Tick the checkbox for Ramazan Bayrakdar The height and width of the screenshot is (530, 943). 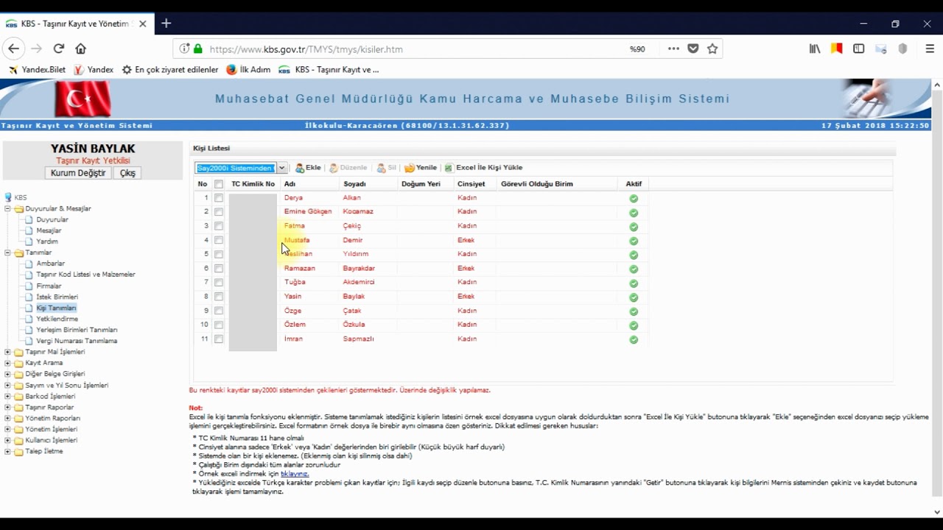pos(219,269)
